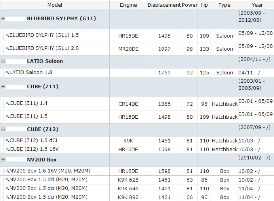The image size is (274, 201).
Task: Click year value 04/11 - /
Action: (x=249, y=73)
